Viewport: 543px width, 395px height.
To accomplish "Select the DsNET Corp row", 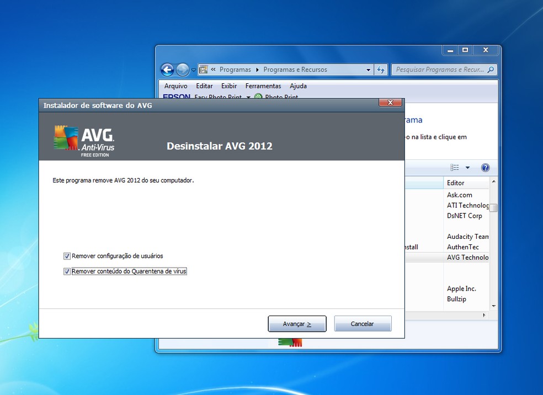I will (x=465, y=216).
